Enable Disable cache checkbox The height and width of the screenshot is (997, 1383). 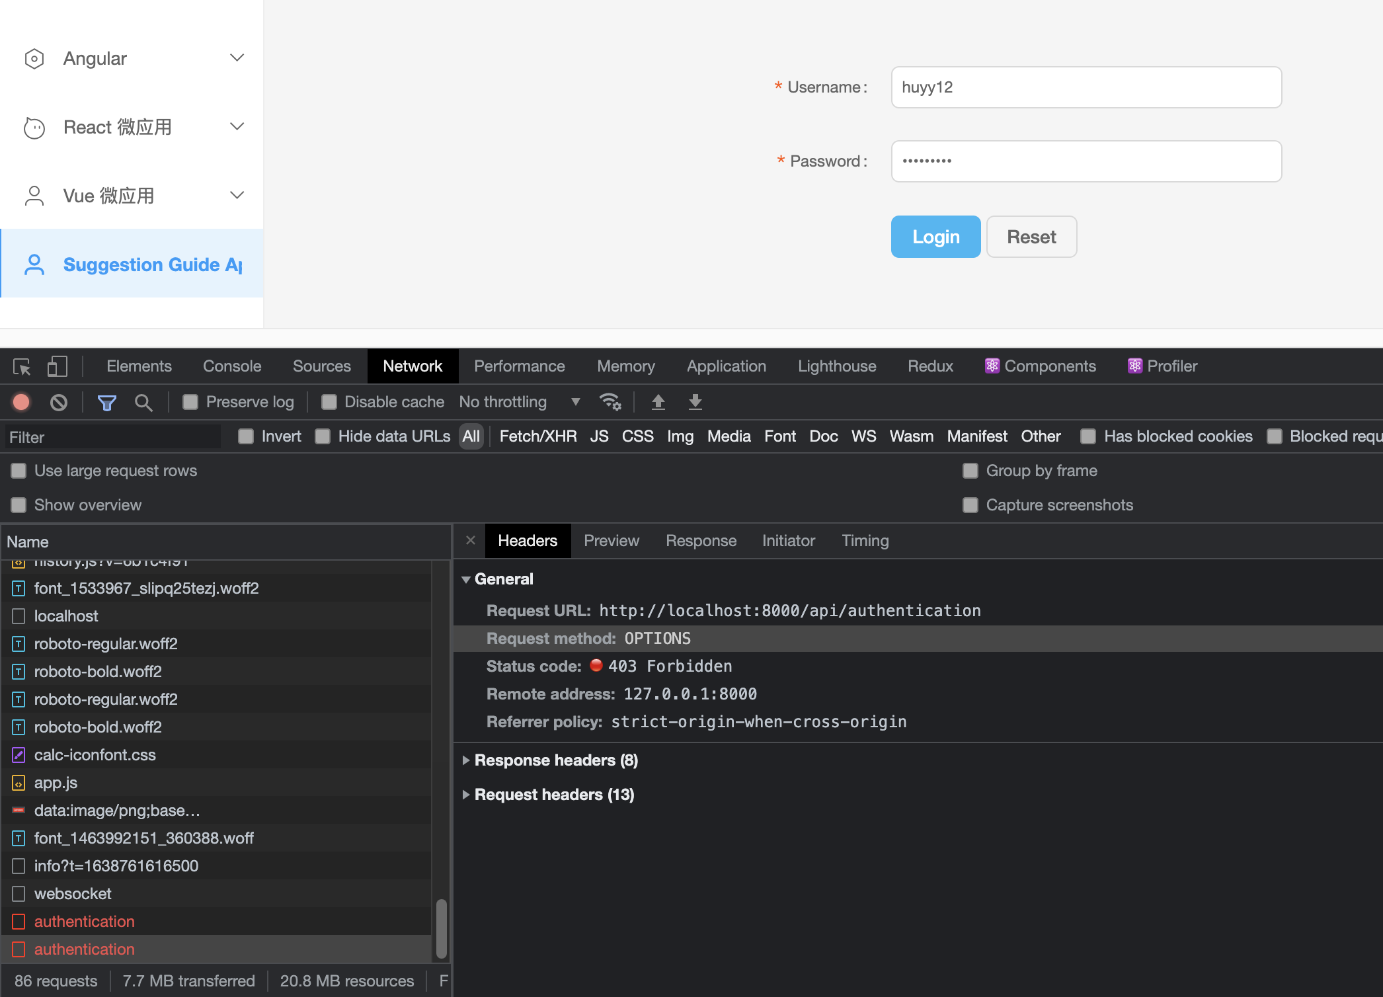(x=329, y=402)
